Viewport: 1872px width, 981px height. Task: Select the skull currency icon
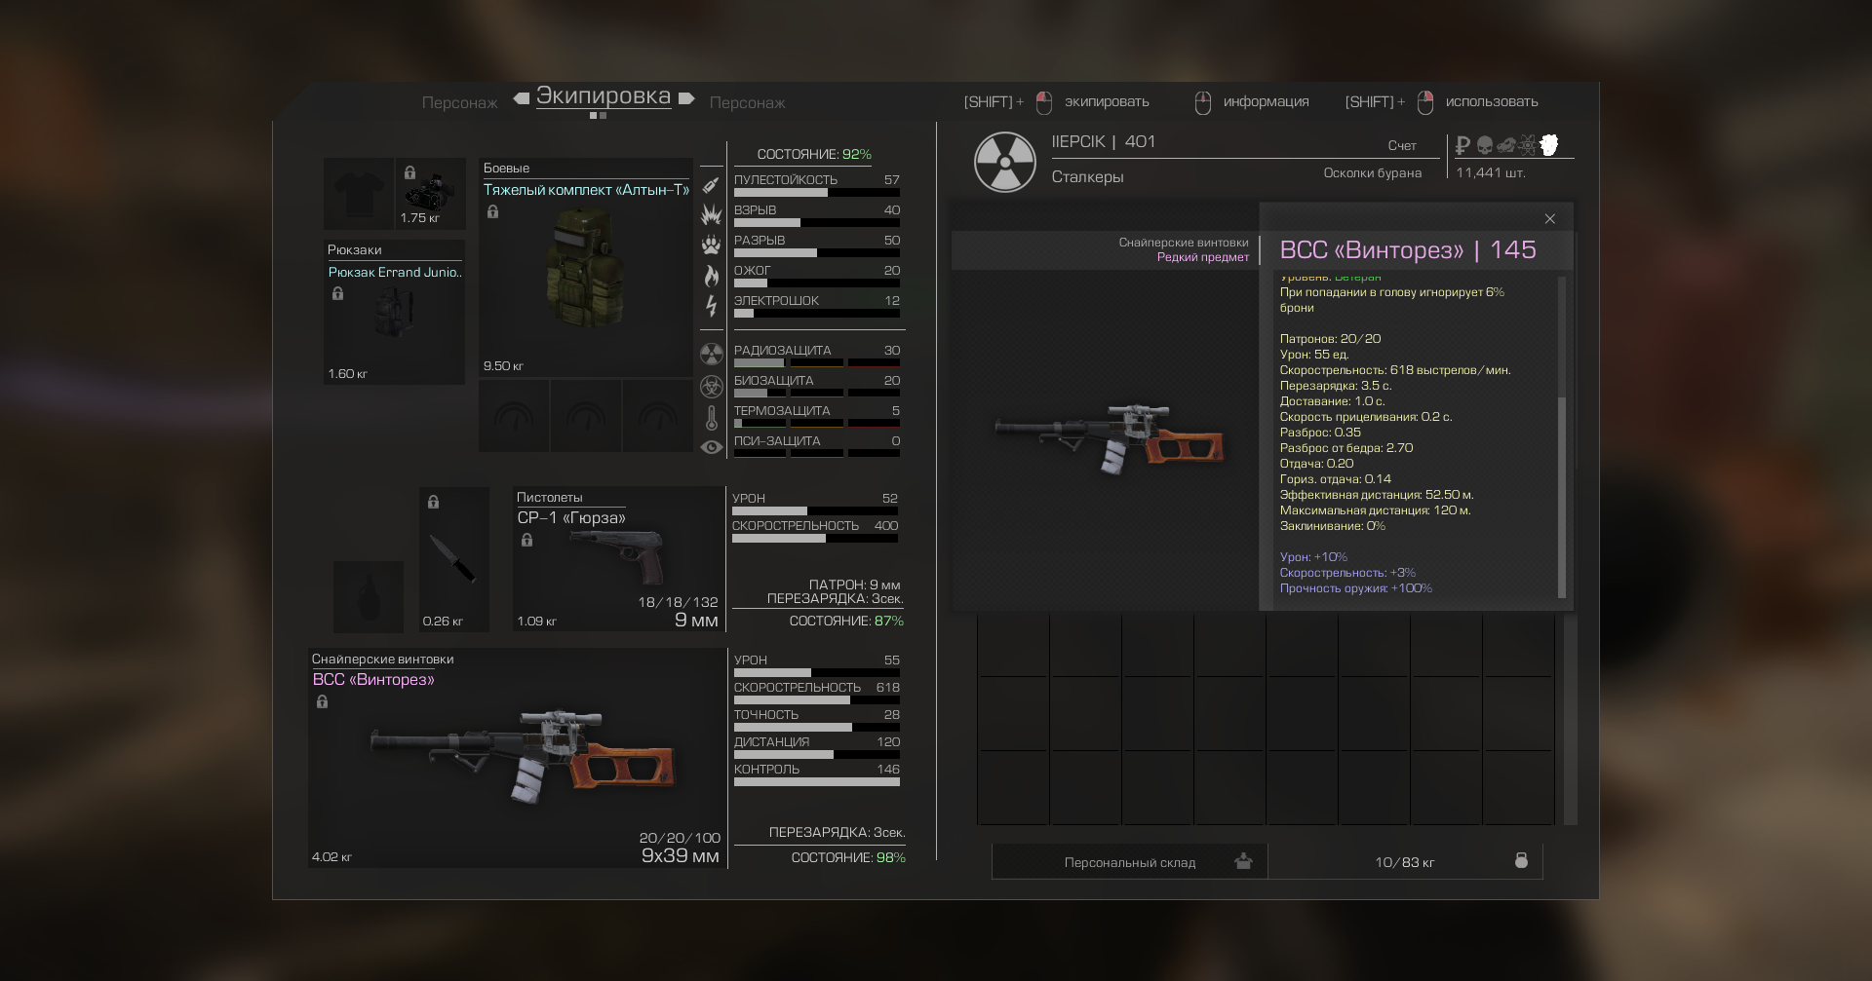[1485, 145]
